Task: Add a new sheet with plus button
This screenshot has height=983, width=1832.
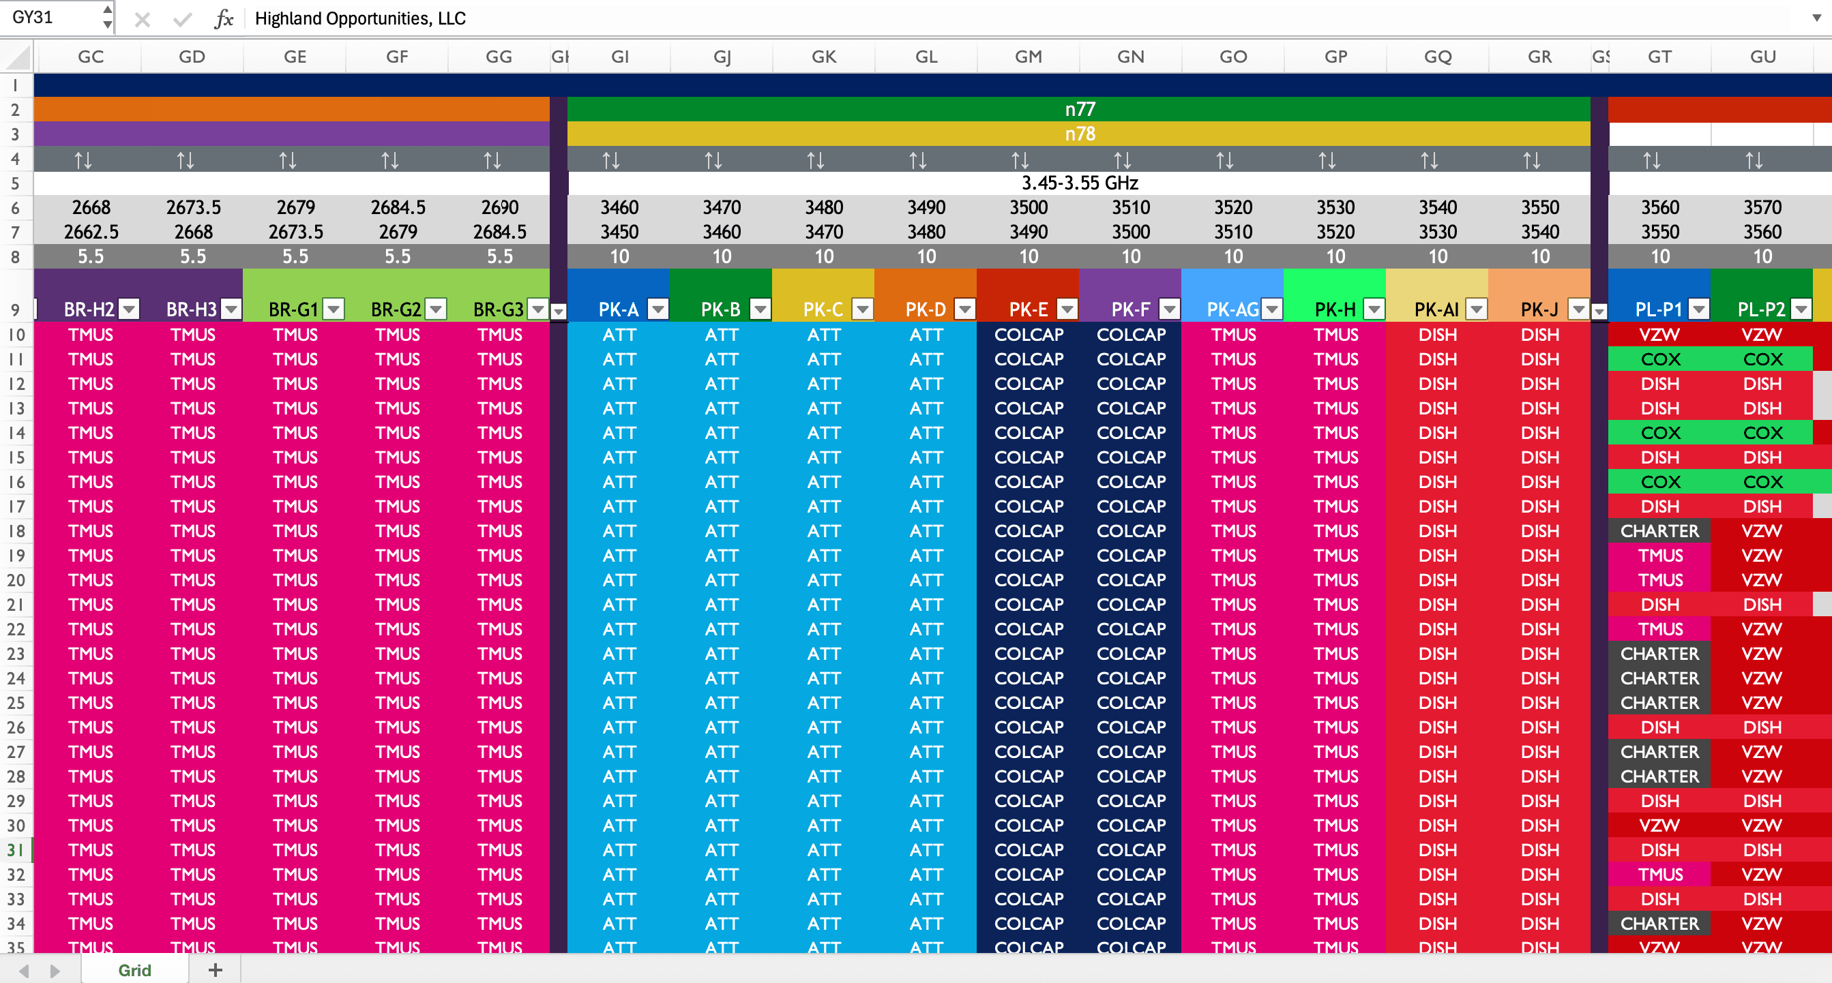Action: pos(216,970)
